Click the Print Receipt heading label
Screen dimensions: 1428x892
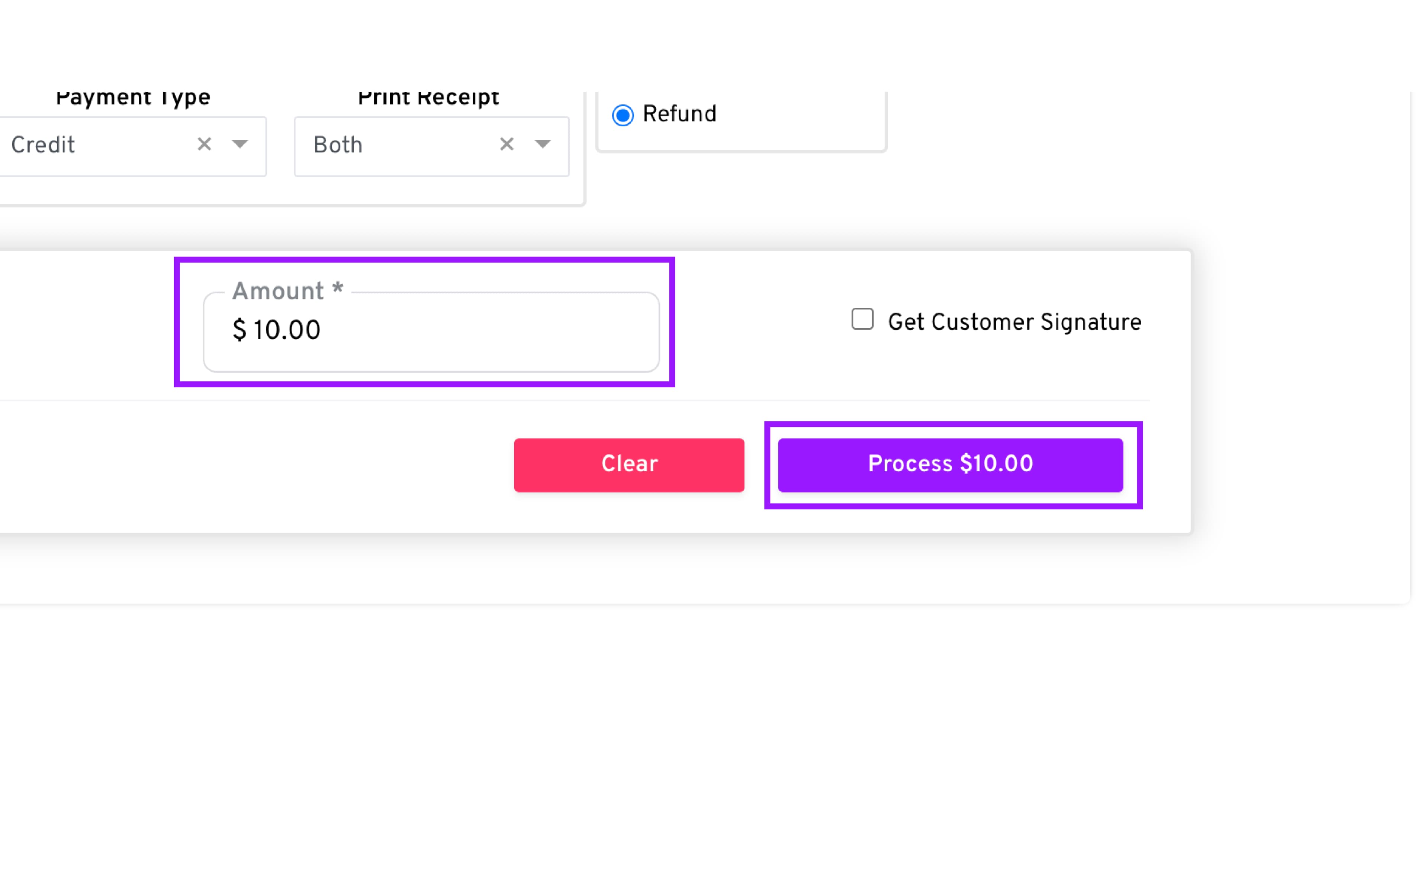tap(428, 98)
